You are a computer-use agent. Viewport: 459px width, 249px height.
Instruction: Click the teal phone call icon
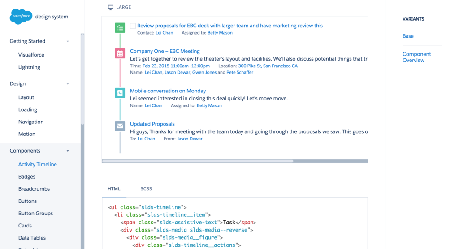(x=120, y=93)
